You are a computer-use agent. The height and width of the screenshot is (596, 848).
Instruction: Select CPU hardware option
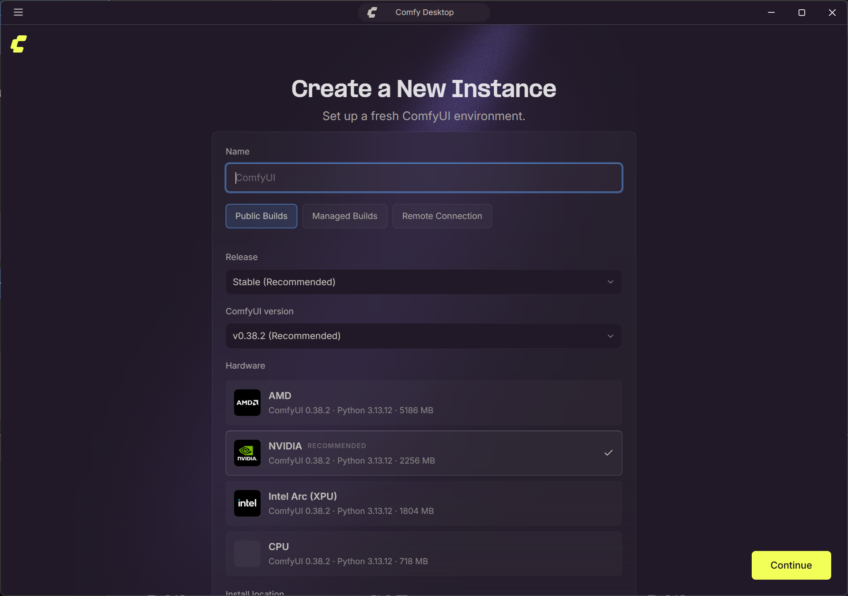[424, 554]
